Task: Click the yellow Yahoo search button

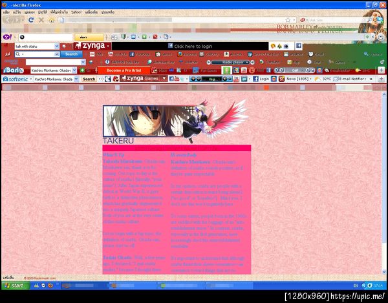Action: point(89,37)
